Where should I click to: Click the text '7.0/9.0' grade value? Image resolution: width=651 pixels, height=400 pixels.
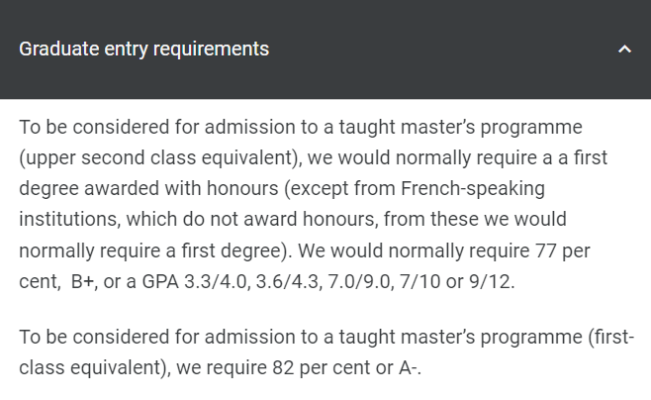(x=359, y=281)
